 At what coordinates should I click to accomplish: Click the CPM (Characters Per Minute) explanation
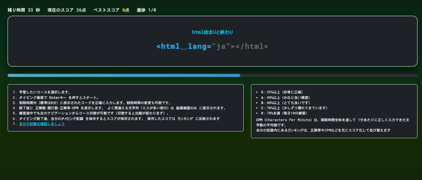[334, 120]
